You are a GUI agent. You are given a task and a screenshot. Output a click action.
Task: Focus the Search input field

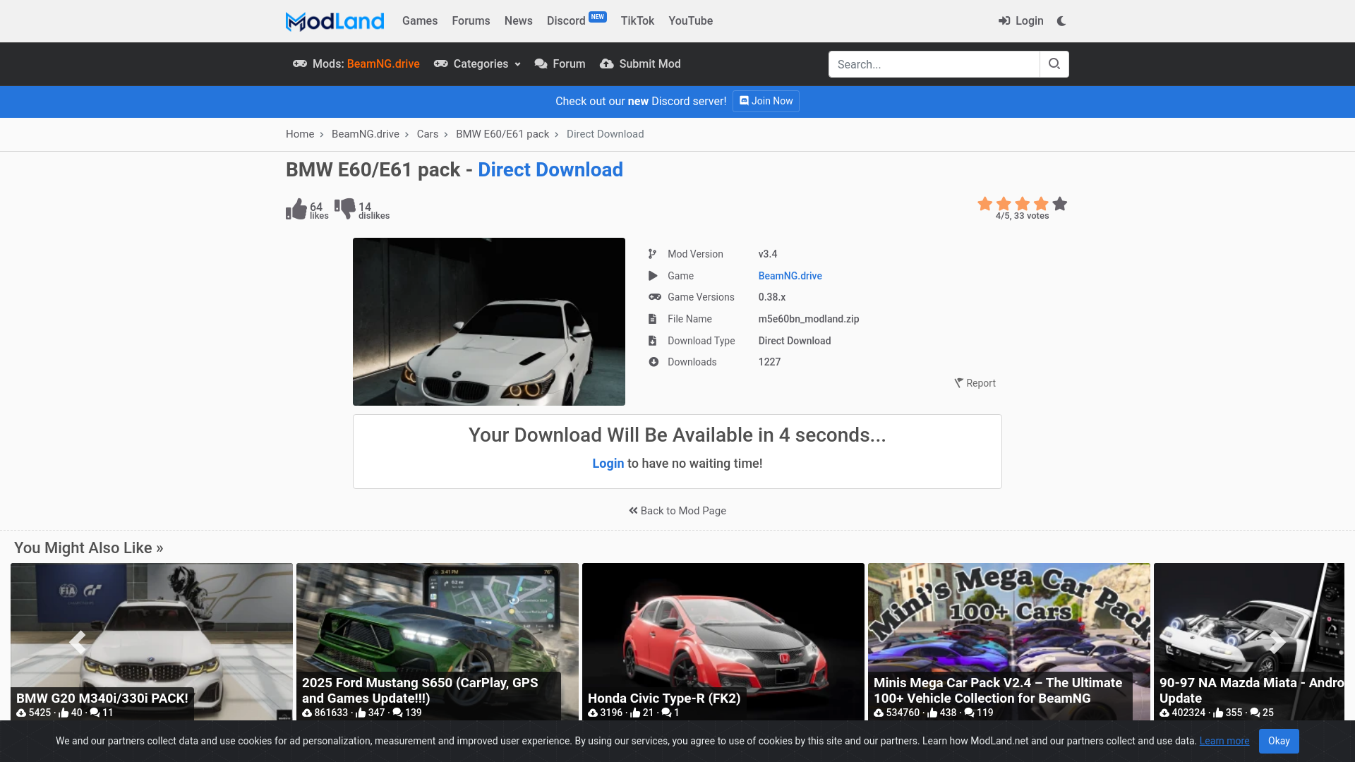pos(934,64)
